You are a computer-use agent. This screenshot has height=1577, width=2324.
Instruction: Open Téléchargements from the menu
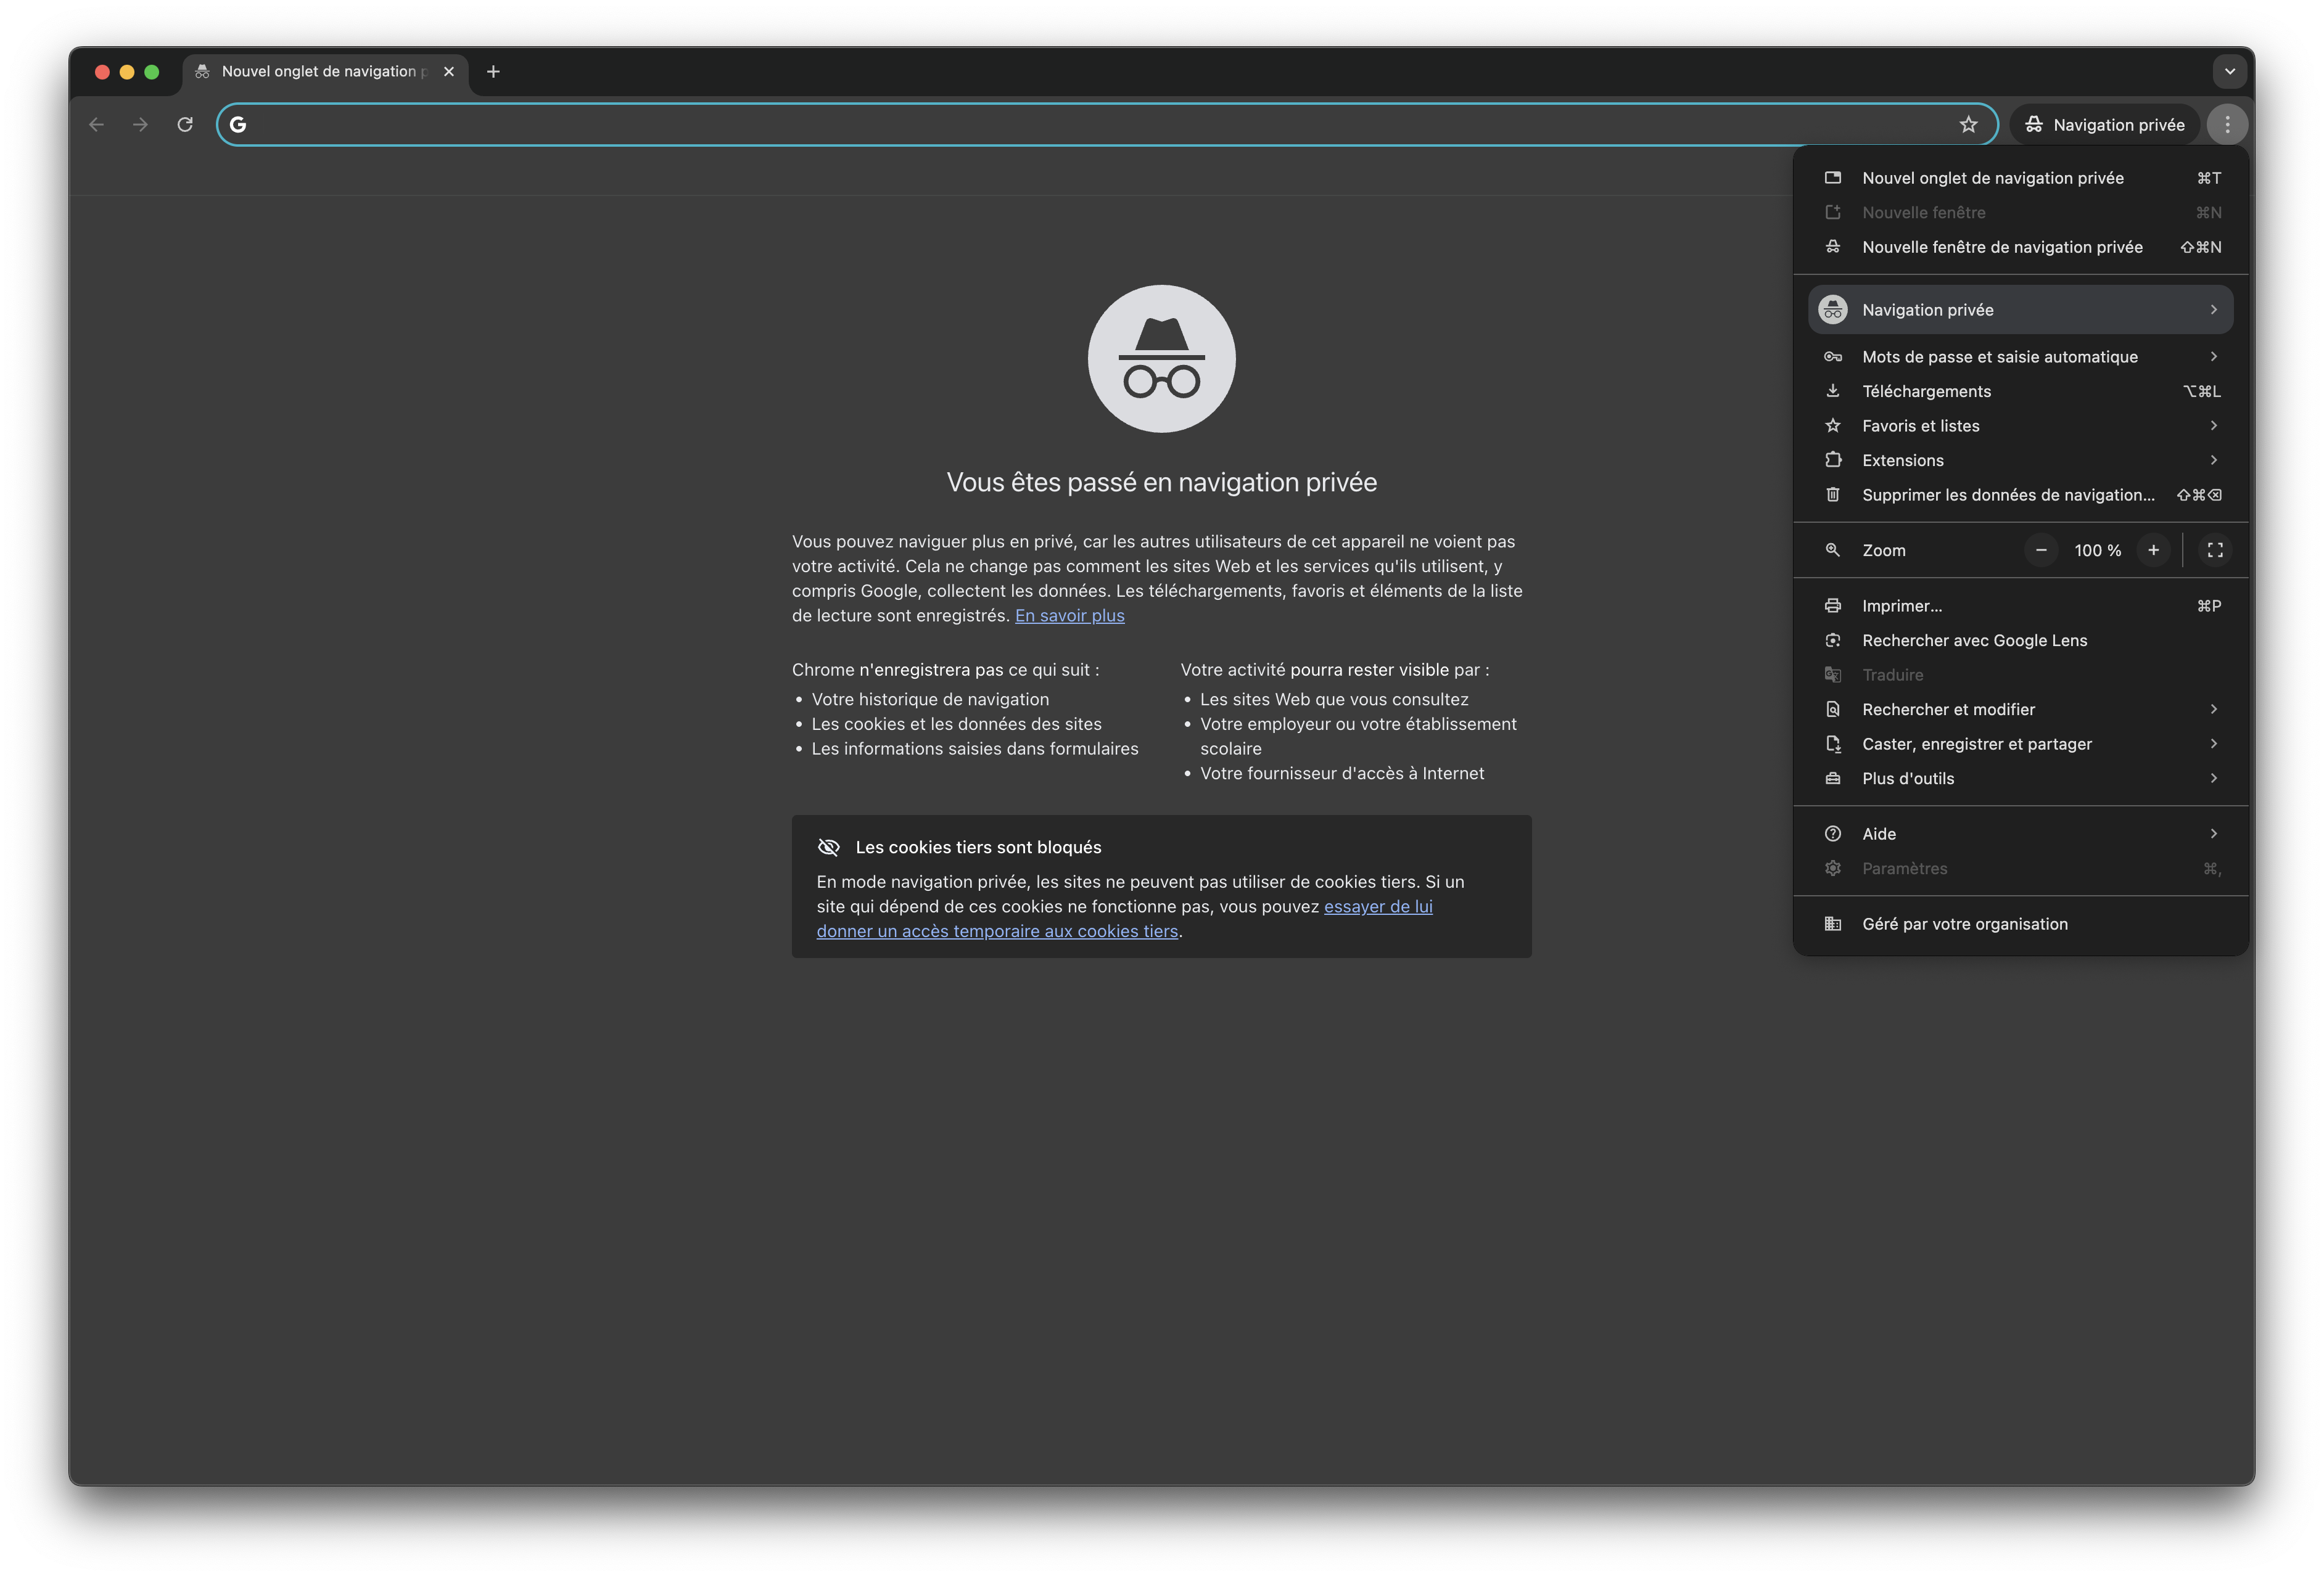[x=1926, y=391]
